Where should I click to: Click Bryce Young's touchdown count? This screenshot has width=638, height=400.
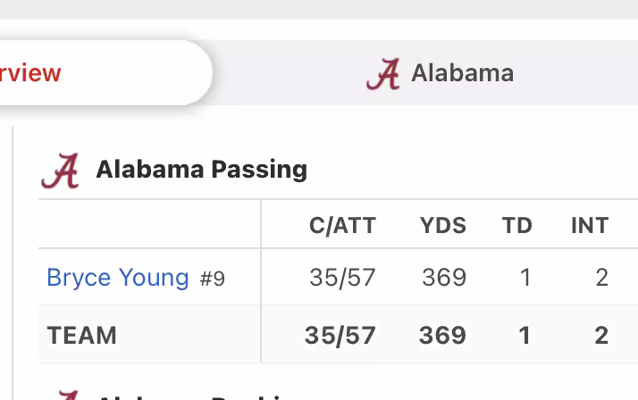point(525,278)
